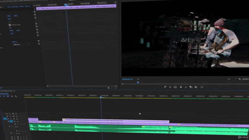Open the Difference blend mode dropdown

[21, 44]
